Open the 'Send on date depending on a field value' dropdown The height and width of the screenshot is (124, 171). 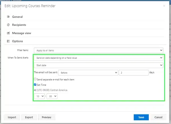coord(99,58)
